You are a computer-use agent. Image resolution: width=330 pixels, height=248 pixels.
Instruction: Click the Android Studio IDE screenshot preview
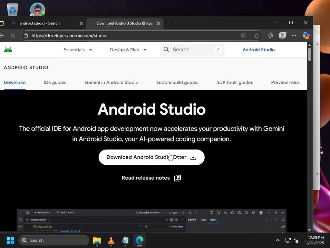coord(151,221)
